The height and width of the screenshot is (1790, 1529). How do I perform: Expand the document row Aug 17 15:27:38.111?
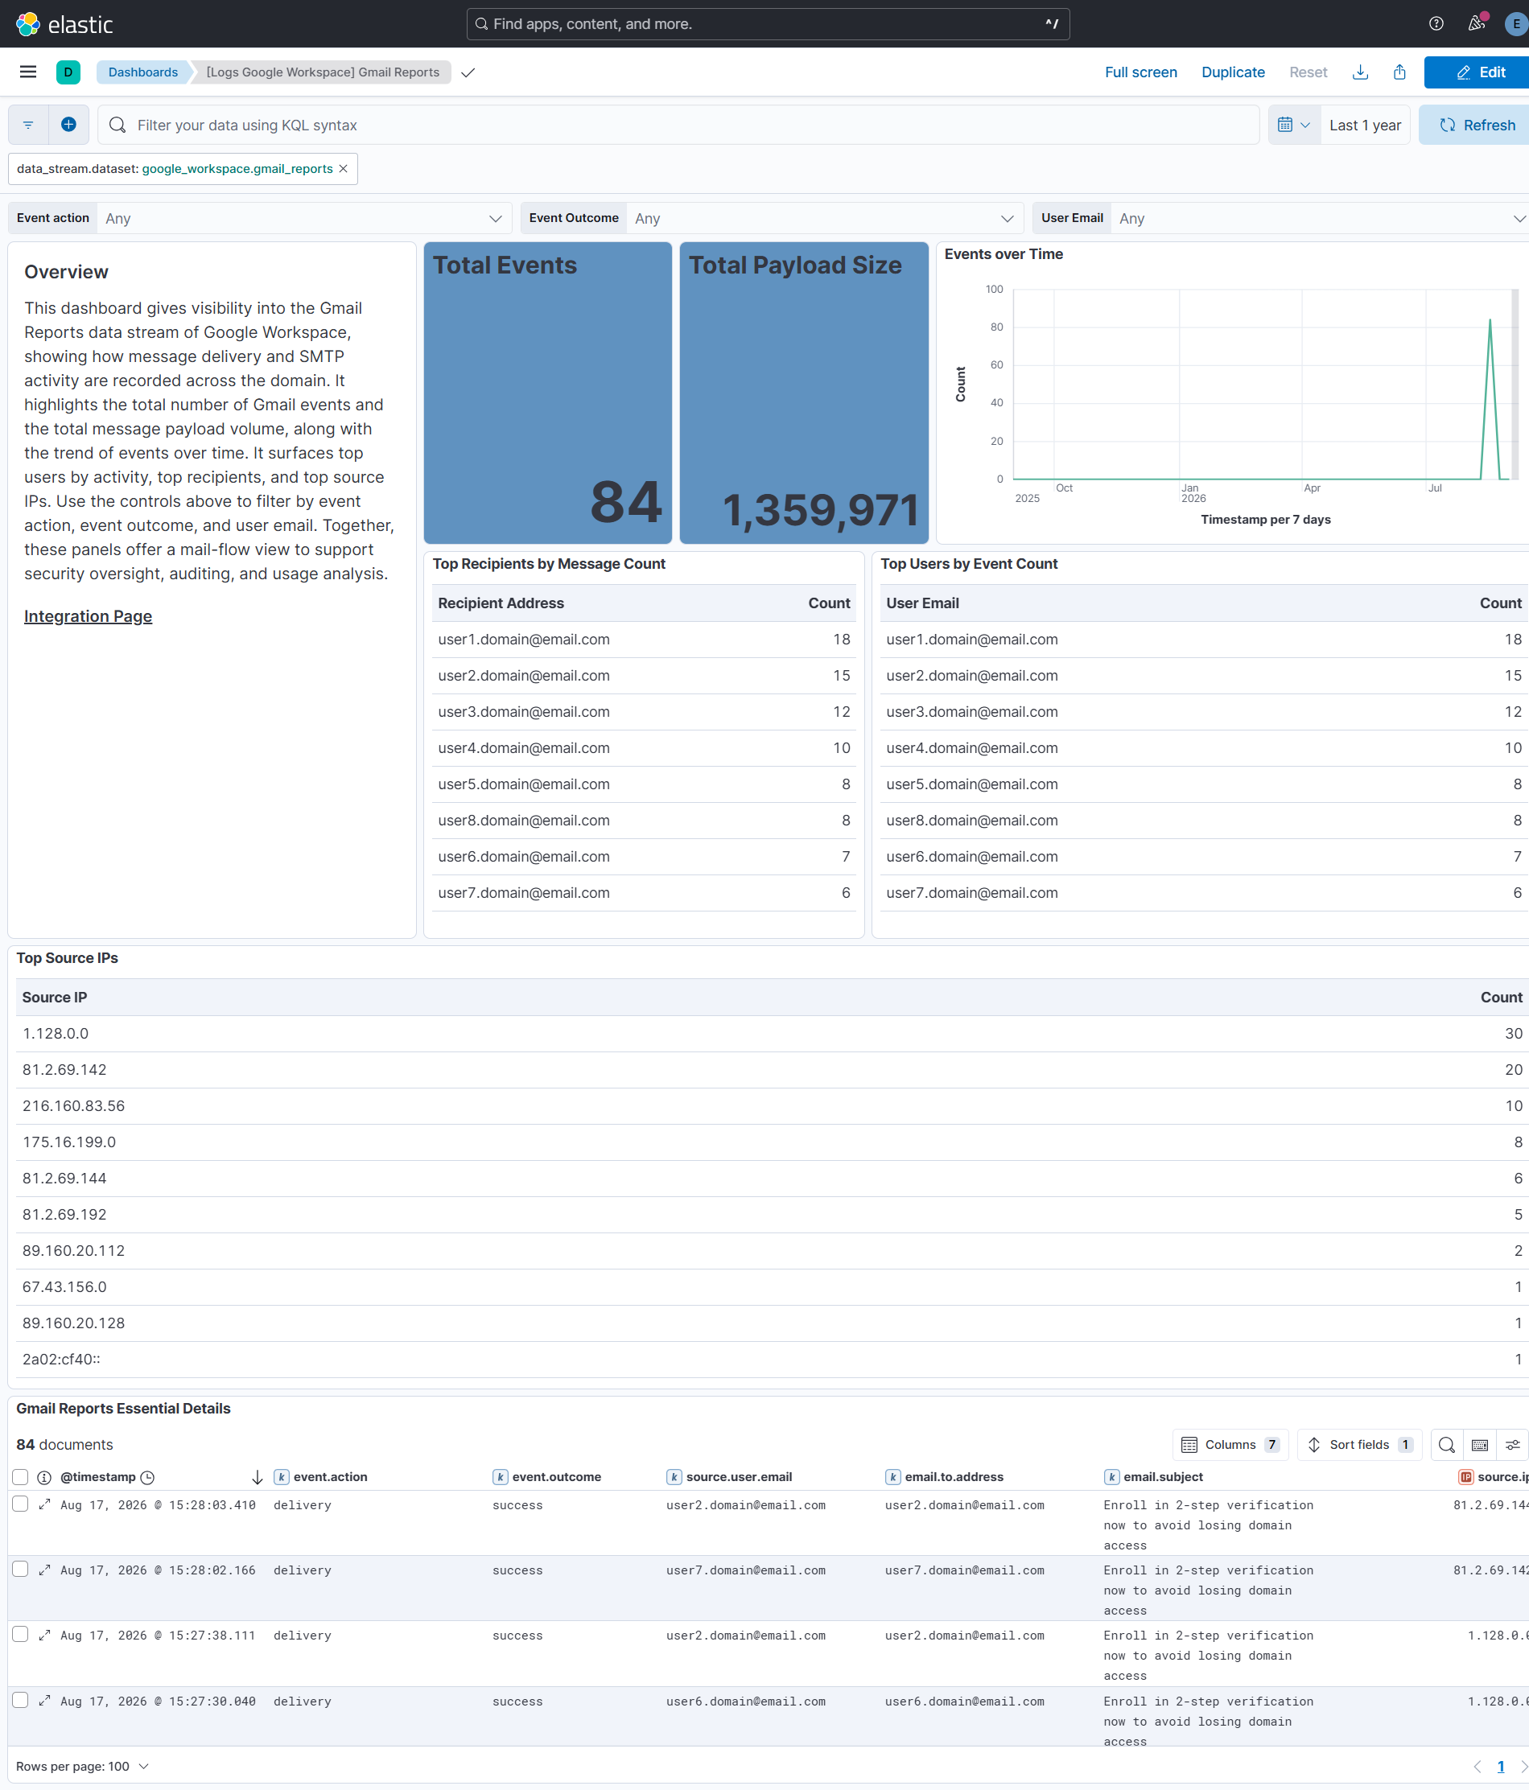coord(45,1635)
